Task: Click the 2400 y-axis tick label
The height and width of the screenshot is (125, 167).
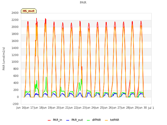Action: click(x=15, y=13)
